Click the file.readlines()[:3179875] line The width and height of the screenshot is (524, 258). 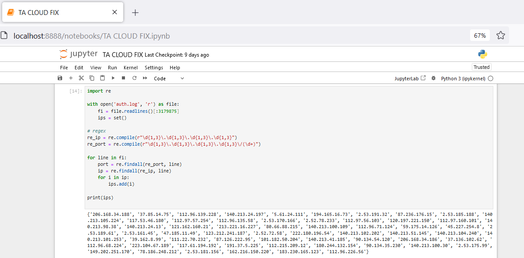point(139,111)
